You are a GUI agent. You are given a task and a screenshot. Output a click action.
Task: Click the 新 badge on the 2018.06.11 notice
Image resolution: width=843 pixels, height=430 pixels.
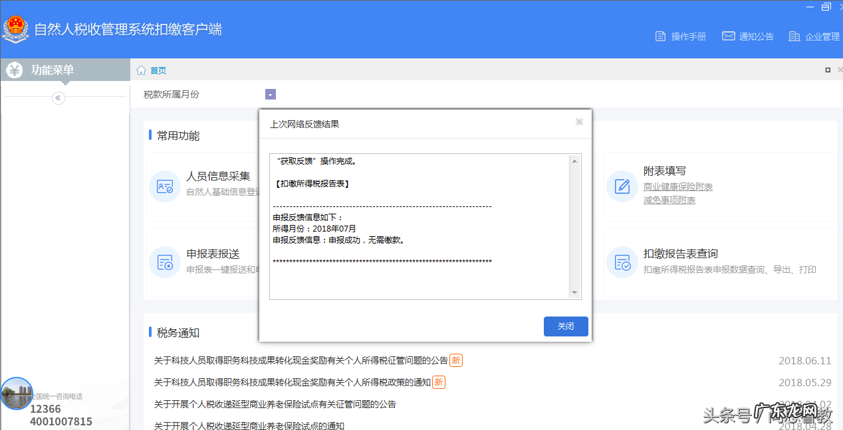tap(456, 360)
